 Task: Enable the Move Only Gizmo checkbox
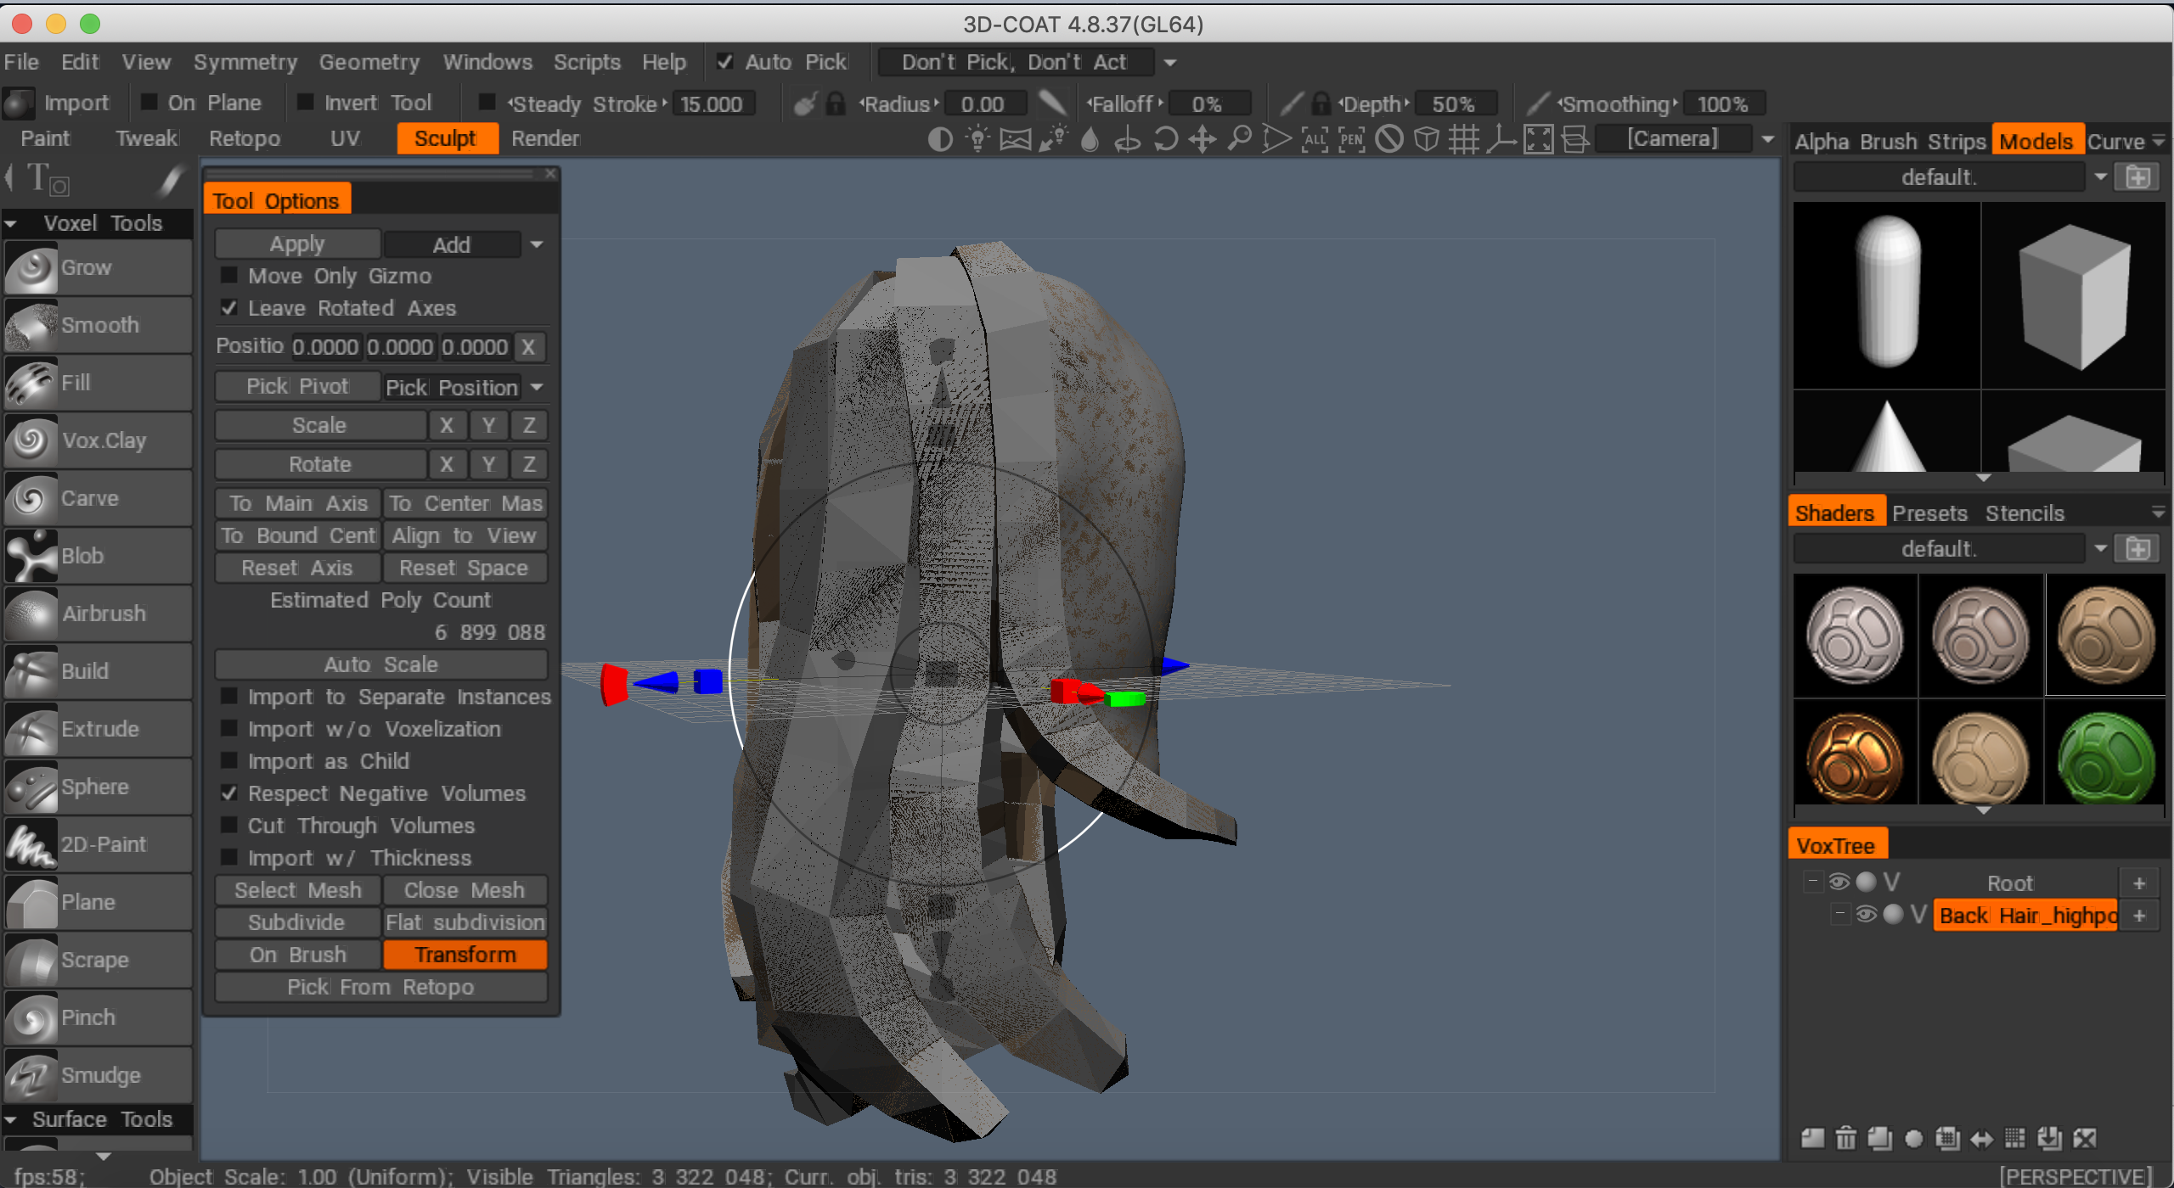228,276
